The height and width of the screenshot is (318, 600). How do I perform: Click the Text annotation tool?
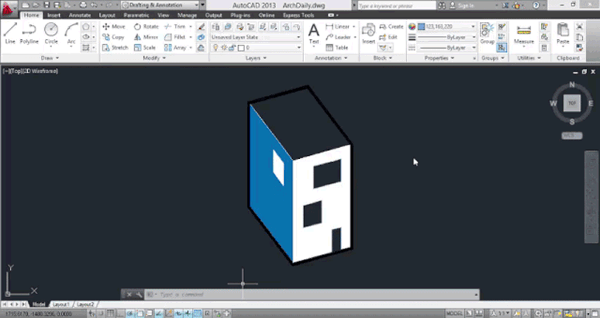coord(314,34)
